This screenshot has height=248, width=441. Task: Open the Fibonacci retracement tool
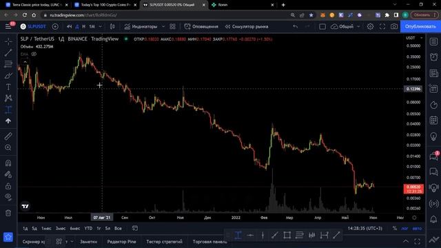(8, 64)
